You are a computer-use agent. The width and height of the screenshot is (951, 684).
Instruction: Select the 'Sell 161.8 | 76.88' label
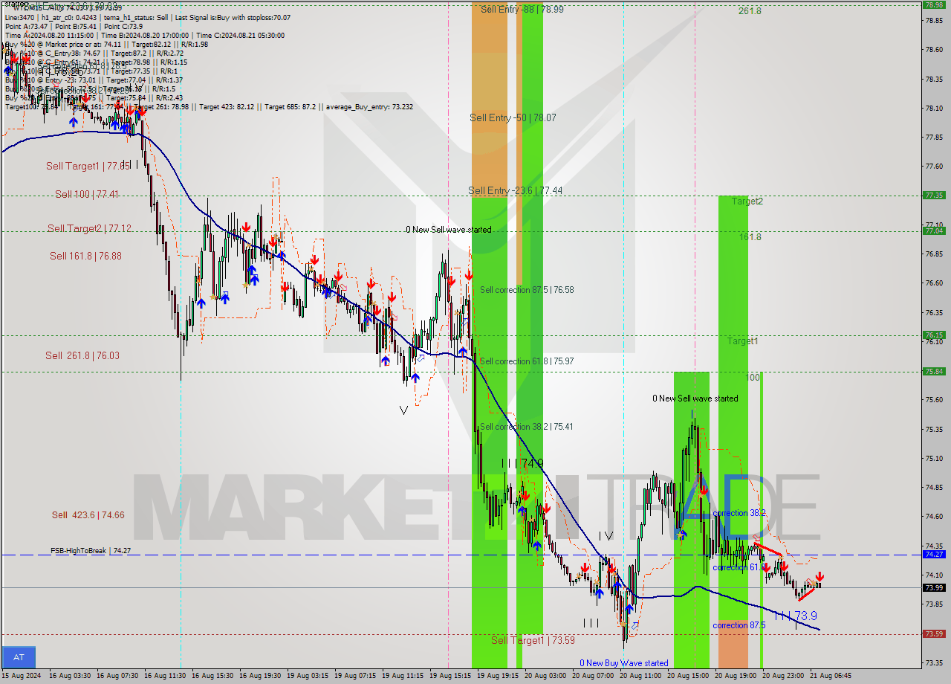[x=85, y=256]
